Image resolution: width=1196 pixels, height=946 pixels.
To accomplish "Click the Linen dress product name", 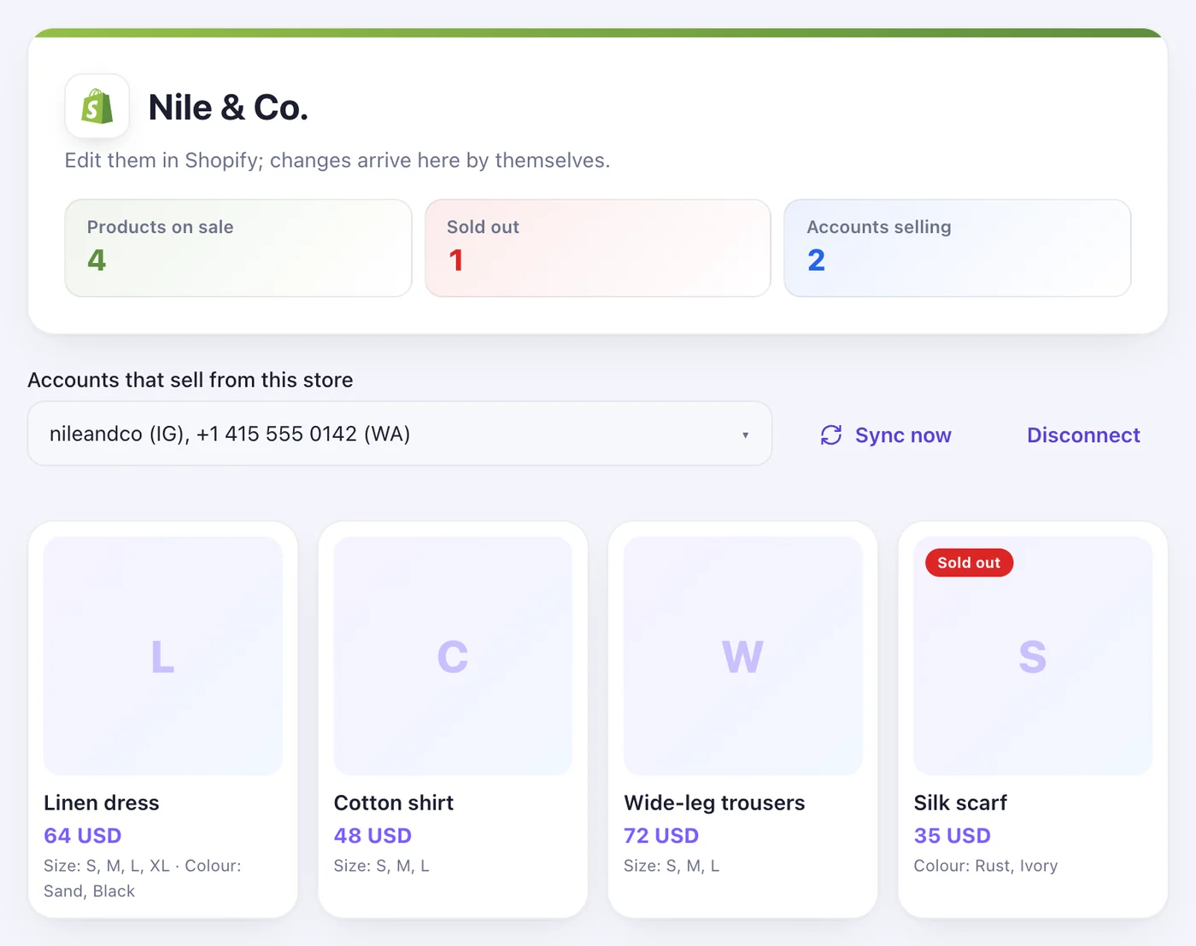I will coord(102,803).
